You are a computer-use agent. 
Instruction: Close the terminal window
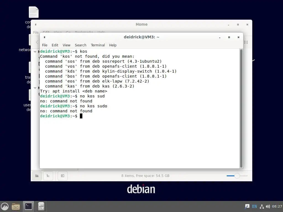[239, 37]
